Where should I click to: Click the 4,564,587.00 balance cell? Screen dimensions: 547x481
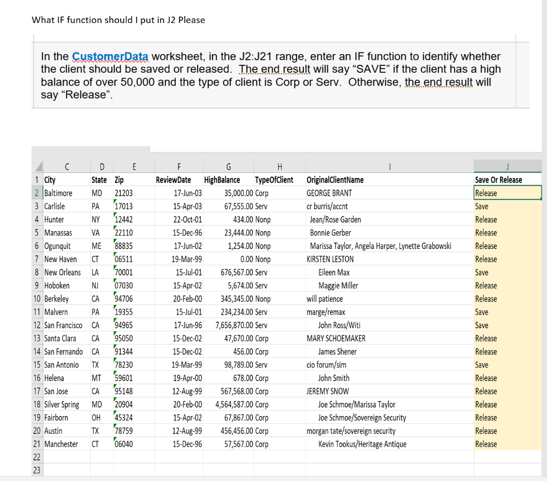coord(229,404)
